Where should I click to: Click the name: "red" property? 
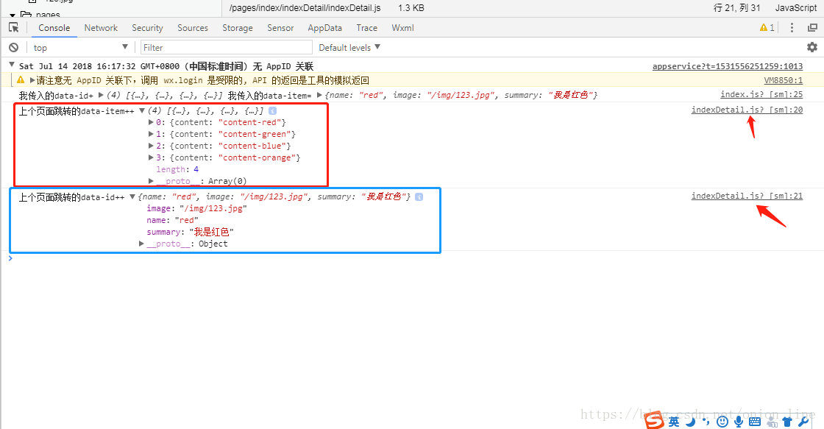[x=172, y=220]
